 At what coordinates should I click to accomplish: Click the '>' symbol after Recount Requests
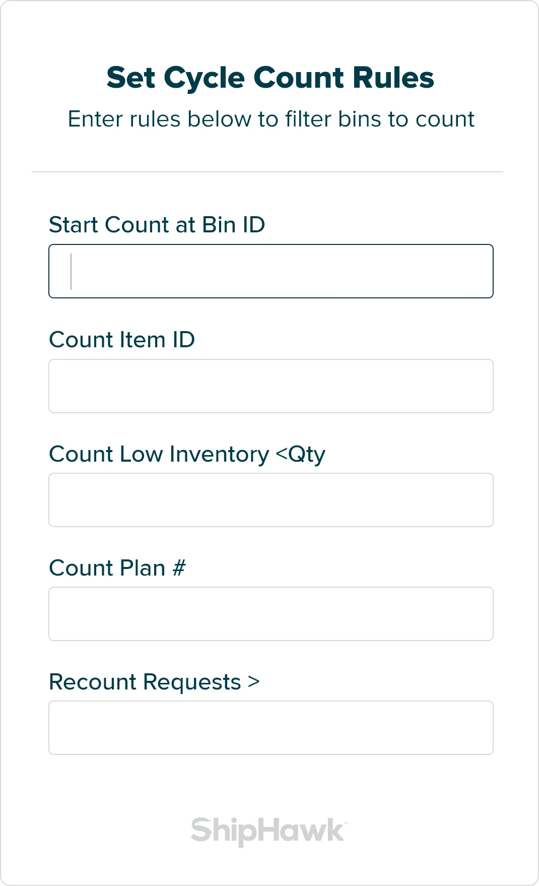(x=254, y=682)
